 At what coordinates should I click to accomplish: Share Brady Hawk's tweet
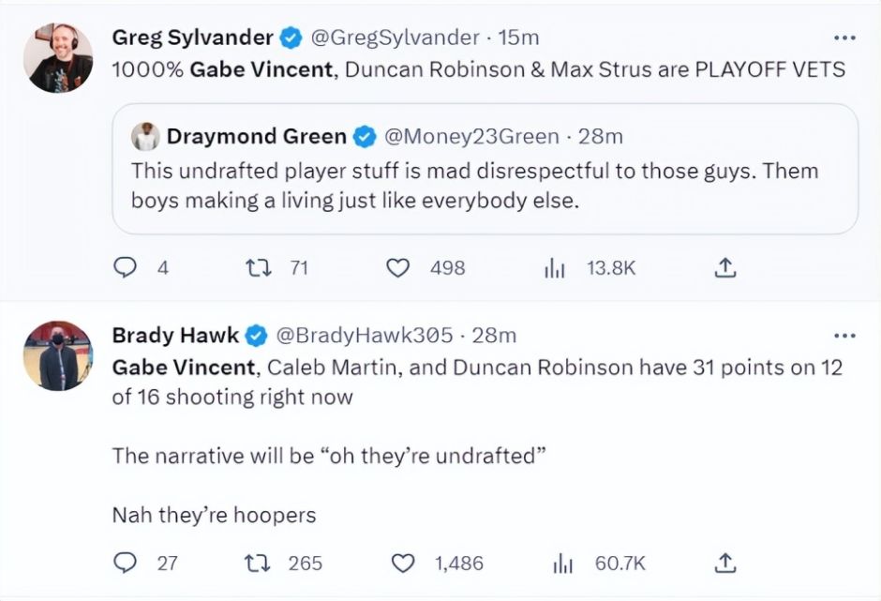725,563
